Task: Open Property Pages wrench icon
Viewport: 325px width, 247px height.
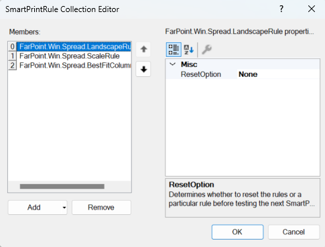Action: pos(206,50)
